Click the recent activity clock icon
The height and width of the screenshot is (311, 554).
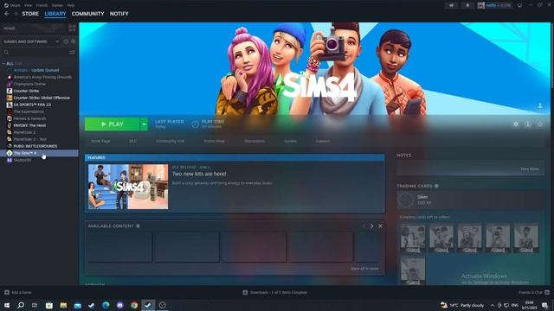[66, 41]
